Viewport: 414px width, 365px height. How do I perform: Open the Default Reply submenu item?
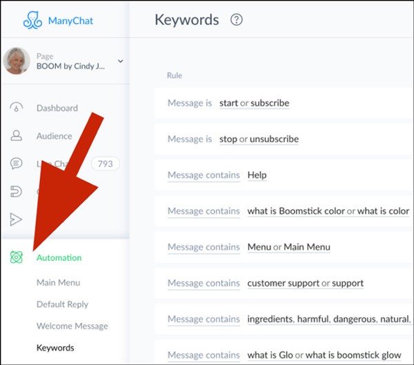(x=62, y=304)
